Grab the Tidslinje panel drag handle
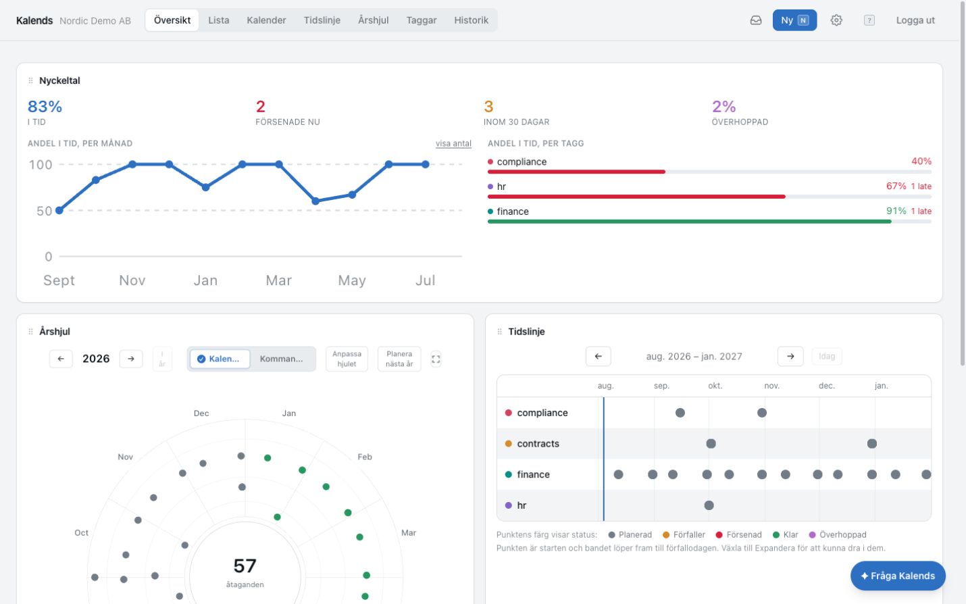 click(500, 332)
